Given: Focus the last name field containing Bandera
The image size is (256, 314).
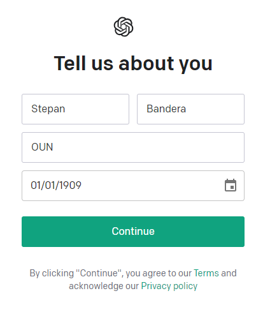Looking at the screenshot, I should click(190, 109).
